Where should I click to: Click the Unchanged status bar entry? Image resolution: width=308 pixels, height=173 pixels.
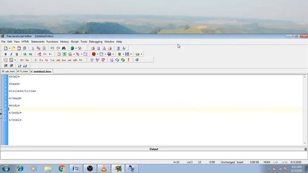228,162
